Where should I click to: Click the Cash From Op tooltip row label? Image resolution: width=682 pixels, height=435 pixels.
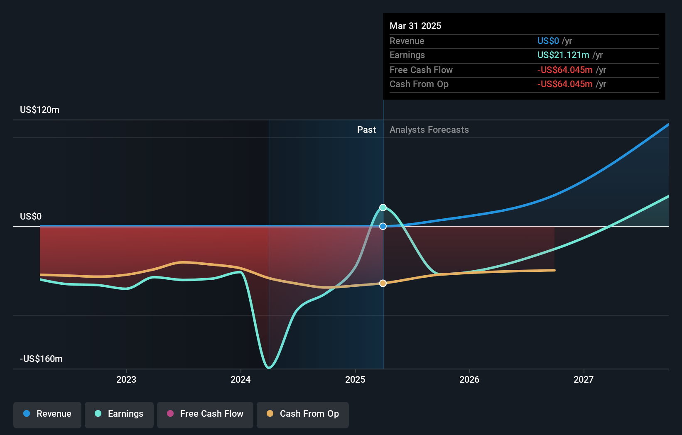419,84
